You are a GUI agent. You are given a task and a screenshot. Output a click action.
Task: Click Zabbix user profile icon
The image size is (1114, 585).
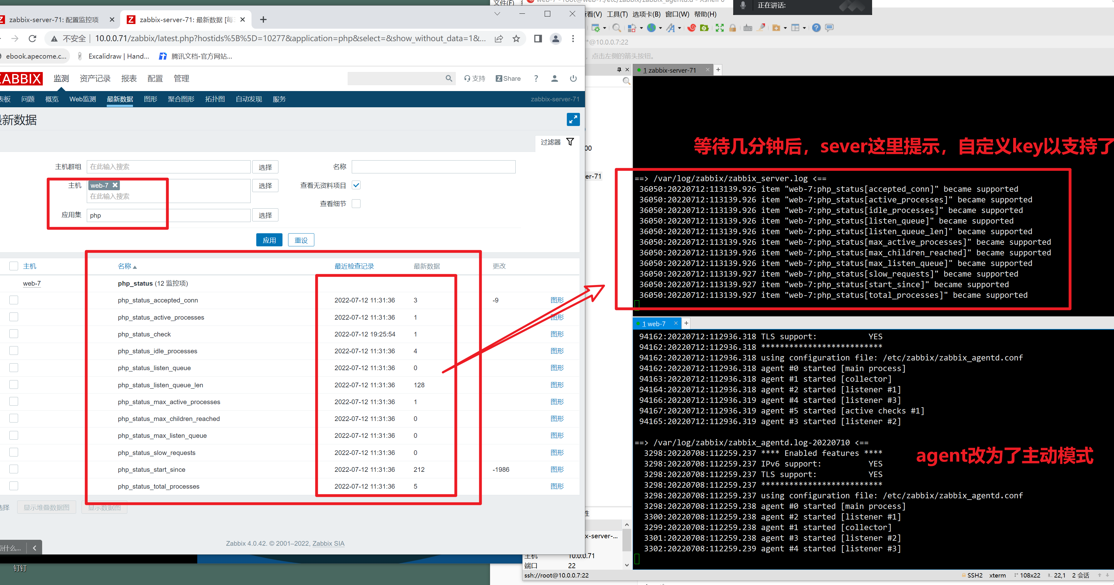point(554,78)
